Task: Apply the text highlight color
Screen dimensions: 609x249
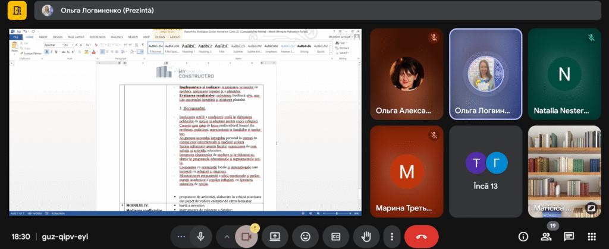Action: [x=86, y=52]
